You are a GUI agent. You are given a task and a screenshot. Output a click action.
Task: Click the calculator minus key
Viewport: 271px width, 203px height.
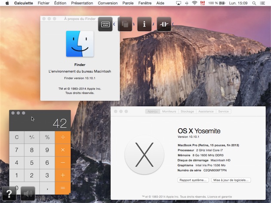[63, 163]
